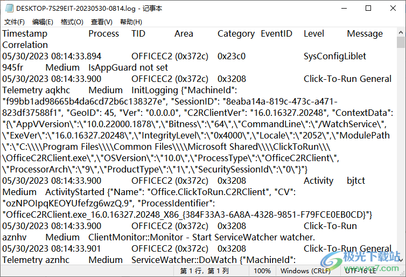
Task: Click the InitLogging text
Action: tap(155, 91)
